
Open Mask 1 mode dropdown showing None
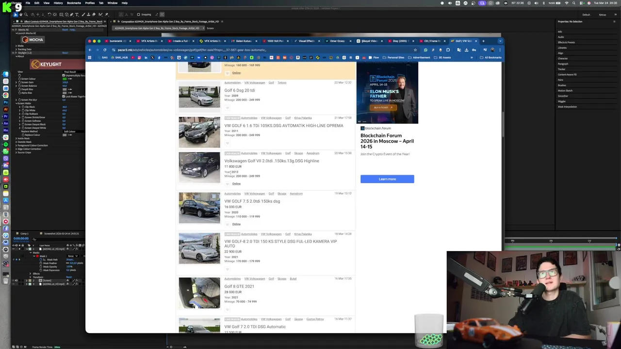pyautogui.click(x=72, y=256)
